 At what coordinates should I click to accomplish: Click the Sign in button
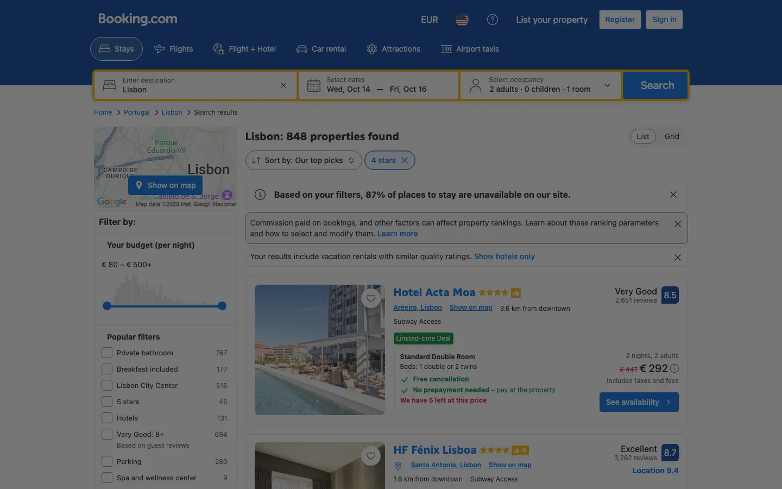[x=664, y=20]
